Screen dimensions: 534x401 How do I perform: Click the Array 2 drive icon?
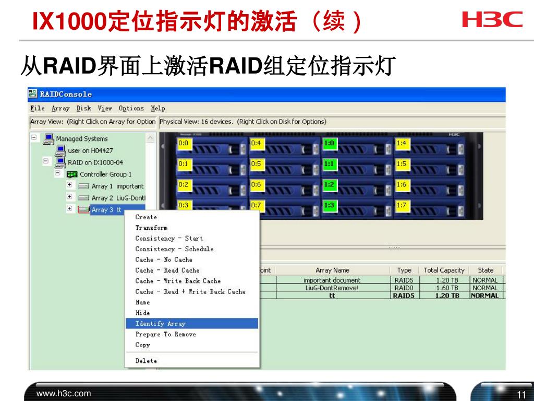83,198
